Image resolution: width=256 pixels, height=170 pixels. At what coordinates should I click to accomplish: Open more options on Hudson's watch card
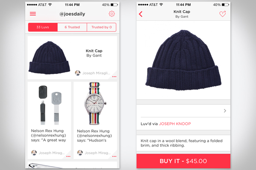click(114, 157)
